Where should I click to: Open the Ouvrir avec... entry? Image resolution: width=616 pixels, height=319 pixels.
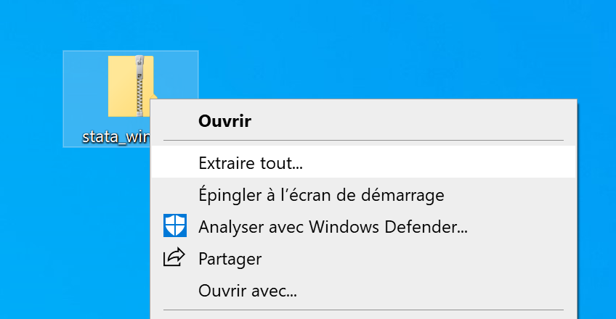tap(248, 291)
